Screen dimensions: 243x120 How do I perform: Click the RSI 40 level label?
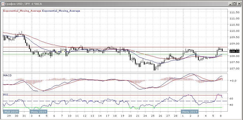[x=231, y=104]
